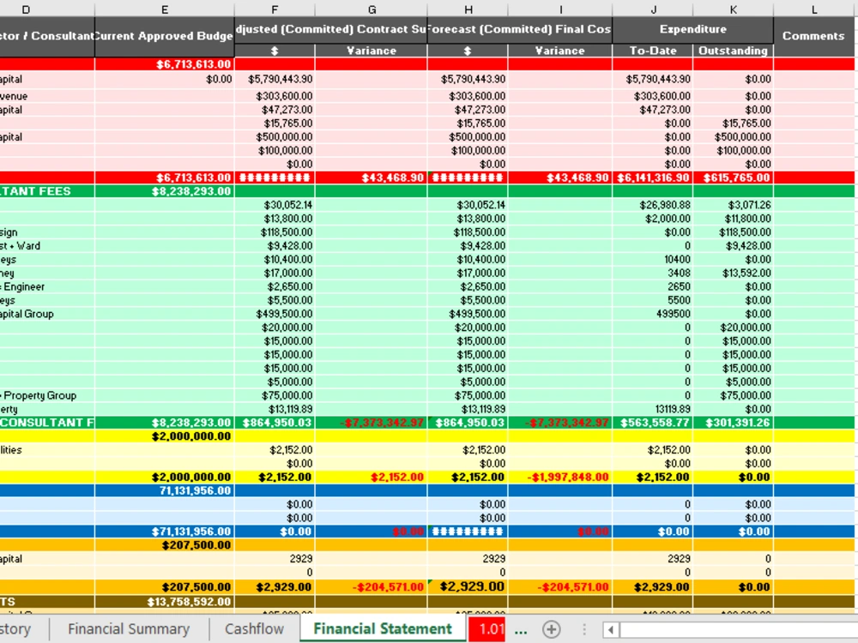Click the Comments header cell
Viewport: 858px width, 643px height.
tap(813, 36)
